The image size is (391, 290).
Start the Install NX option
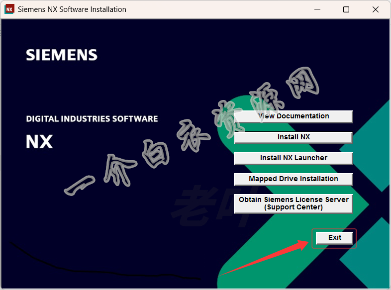293,137
